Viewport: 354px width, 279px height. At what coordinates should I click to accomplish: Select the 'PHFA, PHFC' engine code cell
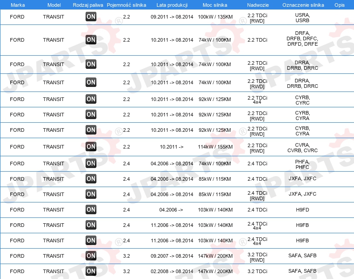[302, 164]
